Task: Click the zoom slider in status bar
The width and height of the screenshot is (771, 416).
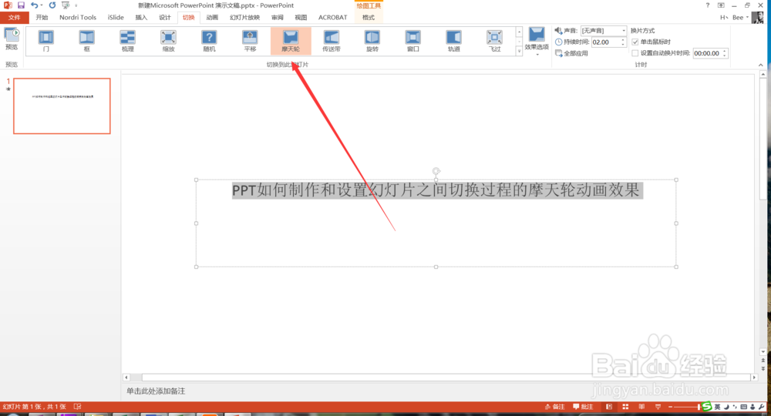Action: pos(688,407)
